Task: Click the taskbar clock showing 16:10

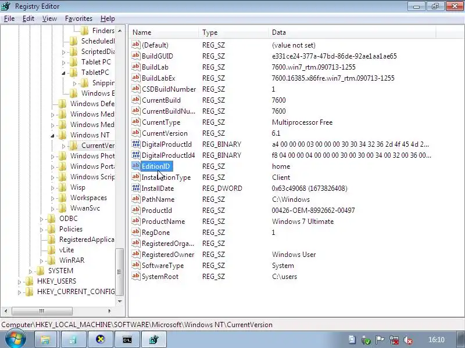Action: [437, 340]
